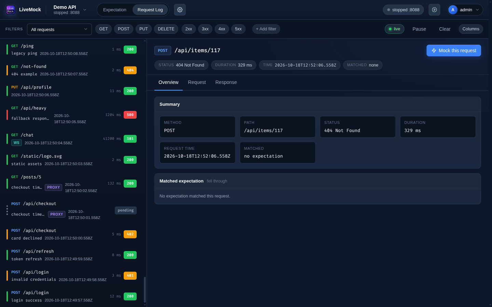This screenshot has width=492, height=307.
Task: Open the settings gear icon
Action: pyautogui.click(x=180, y=10)
